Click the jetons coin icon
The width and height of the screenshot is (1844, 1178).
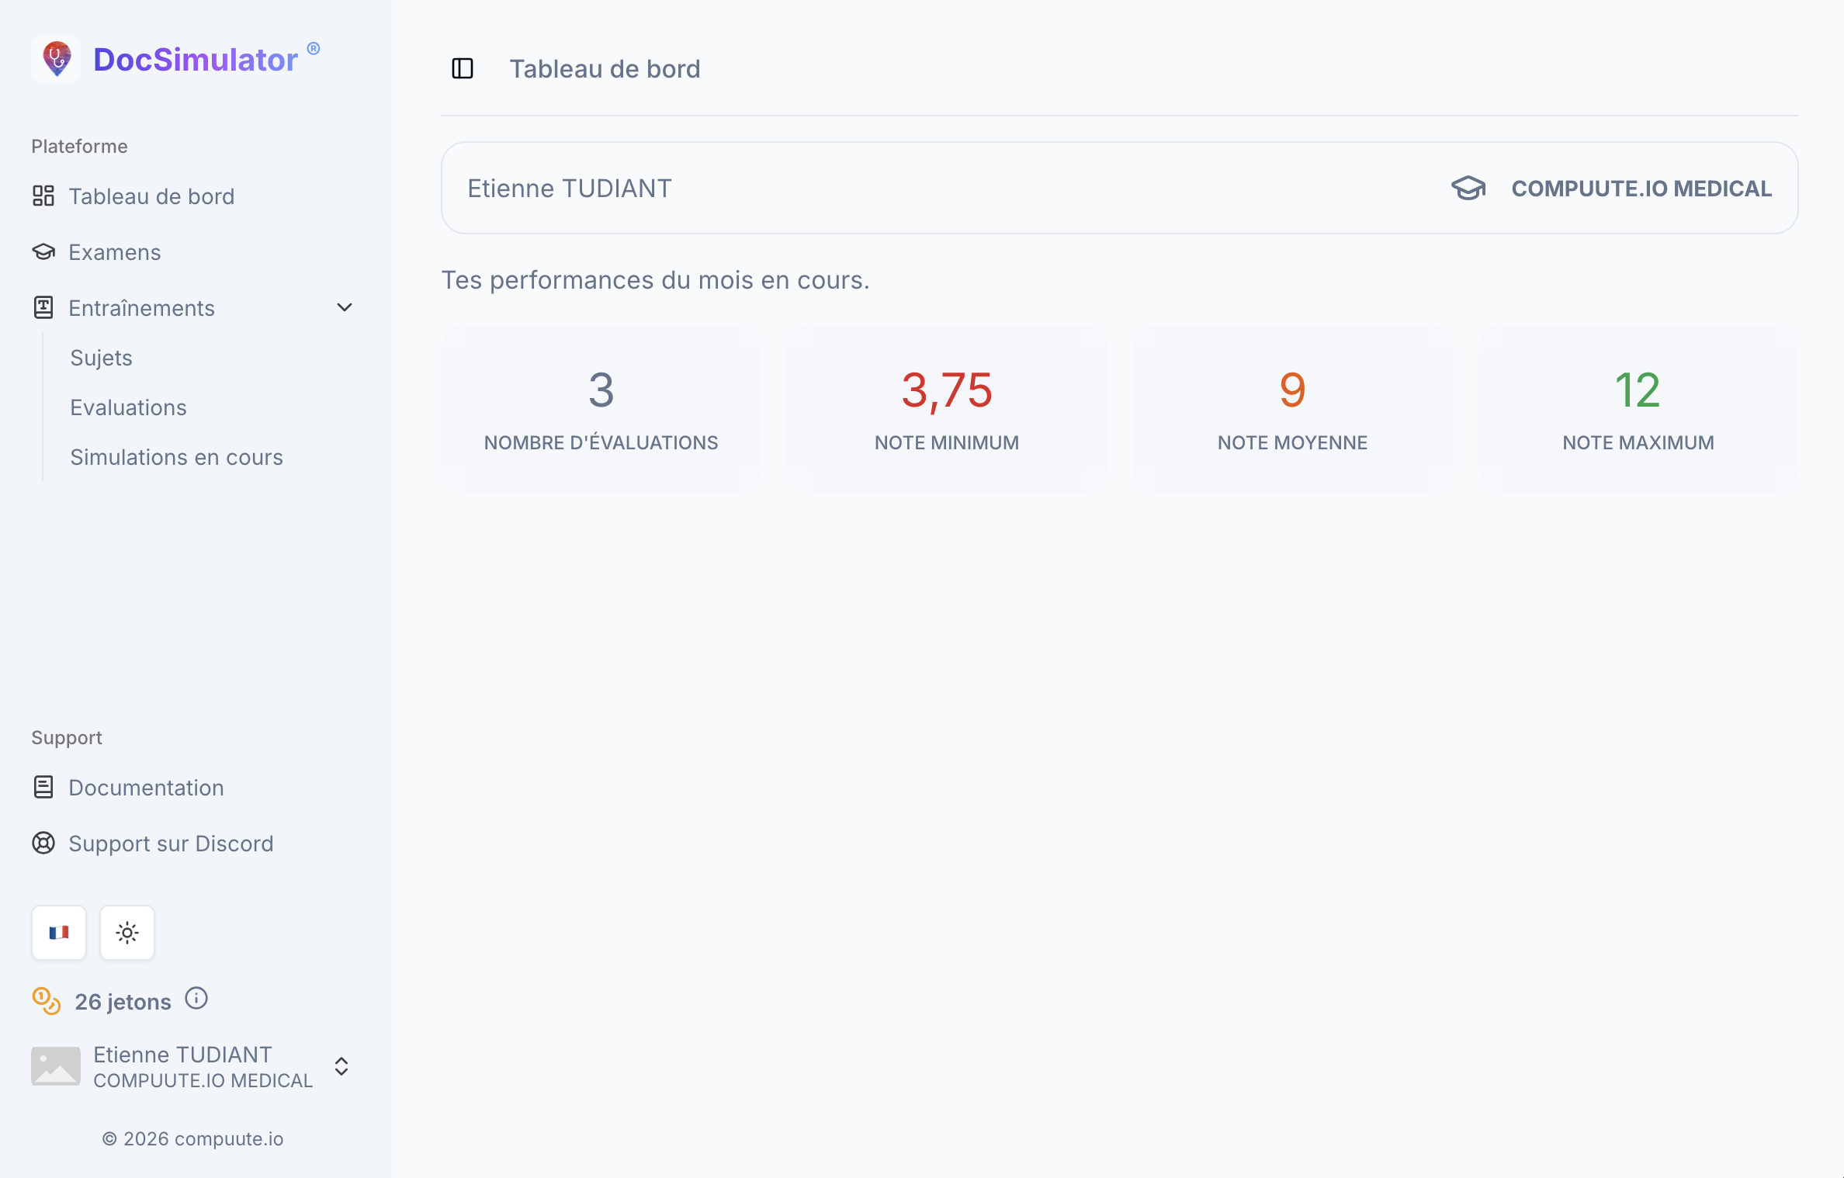[47, 1001]
